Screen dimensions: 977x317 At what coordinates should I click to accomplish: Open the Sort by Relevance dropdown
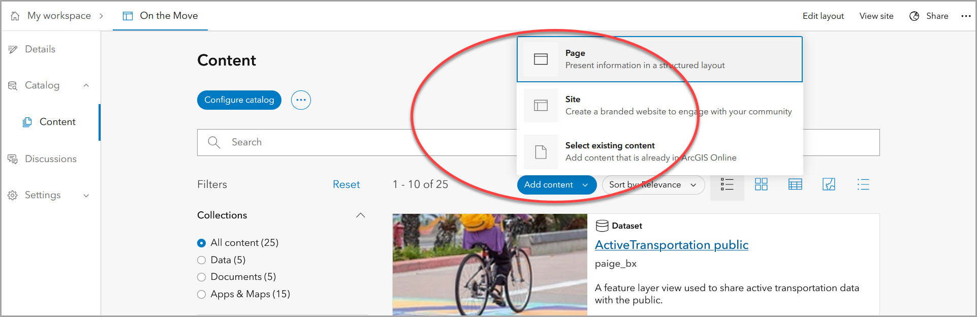(x=653, y=185)
